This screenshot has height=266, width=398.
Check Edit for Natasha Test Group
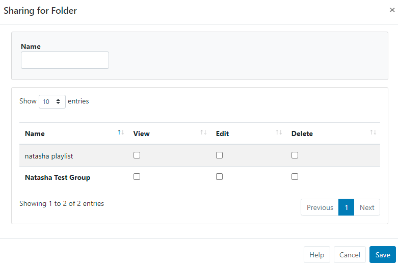219,177
